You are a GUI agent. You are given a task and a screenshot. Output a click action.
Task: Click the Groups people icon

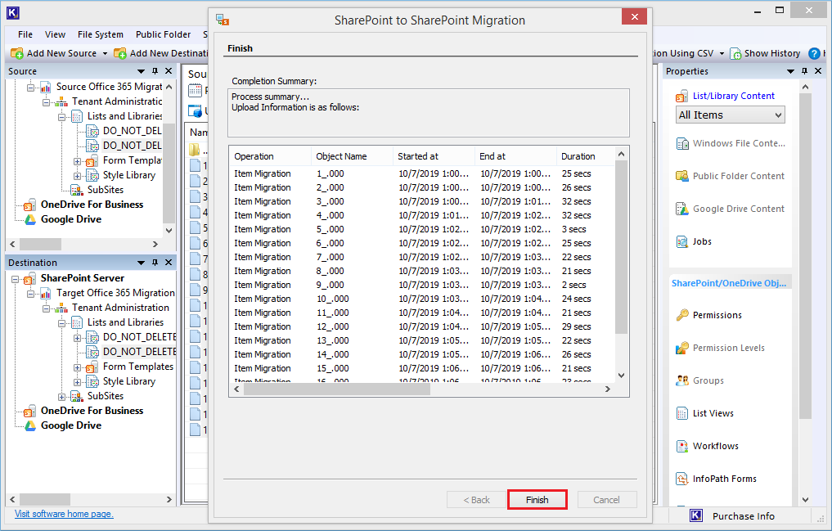(682, 380)
